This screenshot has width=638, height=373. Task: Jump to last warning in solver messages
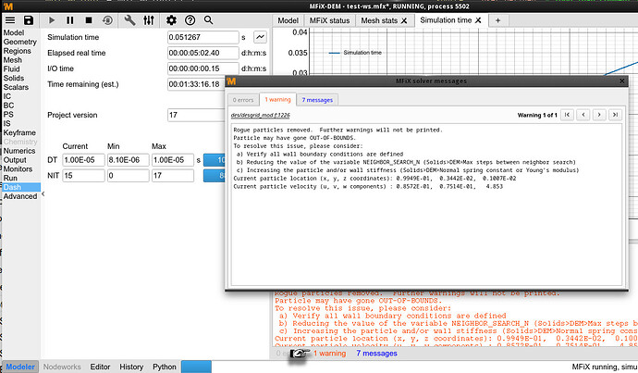pos(615,115)
